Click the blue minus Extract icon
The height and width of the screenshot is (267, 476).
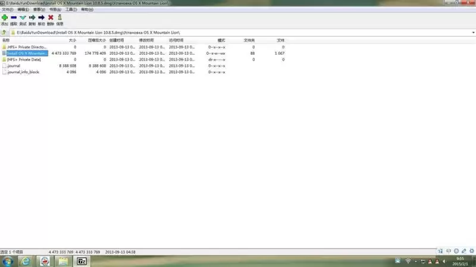14,18
